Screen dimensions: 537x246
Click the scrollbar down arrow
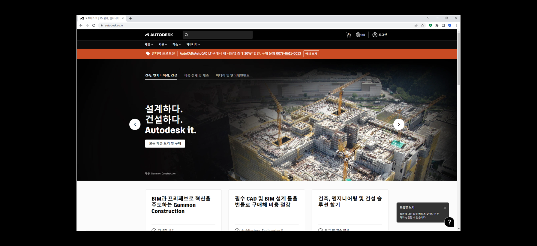459,229
